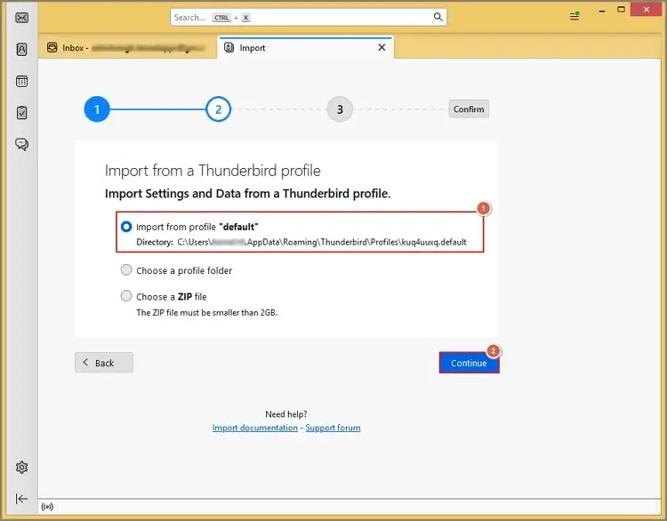The height and width of the screenshot is (521, 667).
Task: Click the online status indicator icon
Action: pos(47,507)
